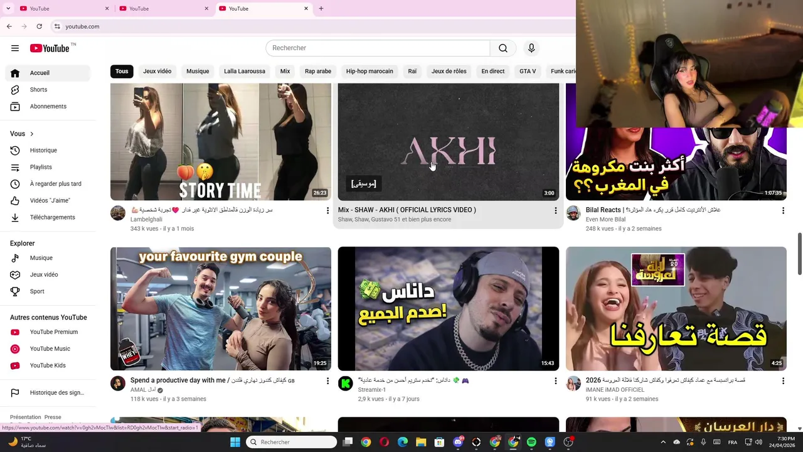Click the Rechercher search field
Screen dimensions: 803x452
pos(378,48)
